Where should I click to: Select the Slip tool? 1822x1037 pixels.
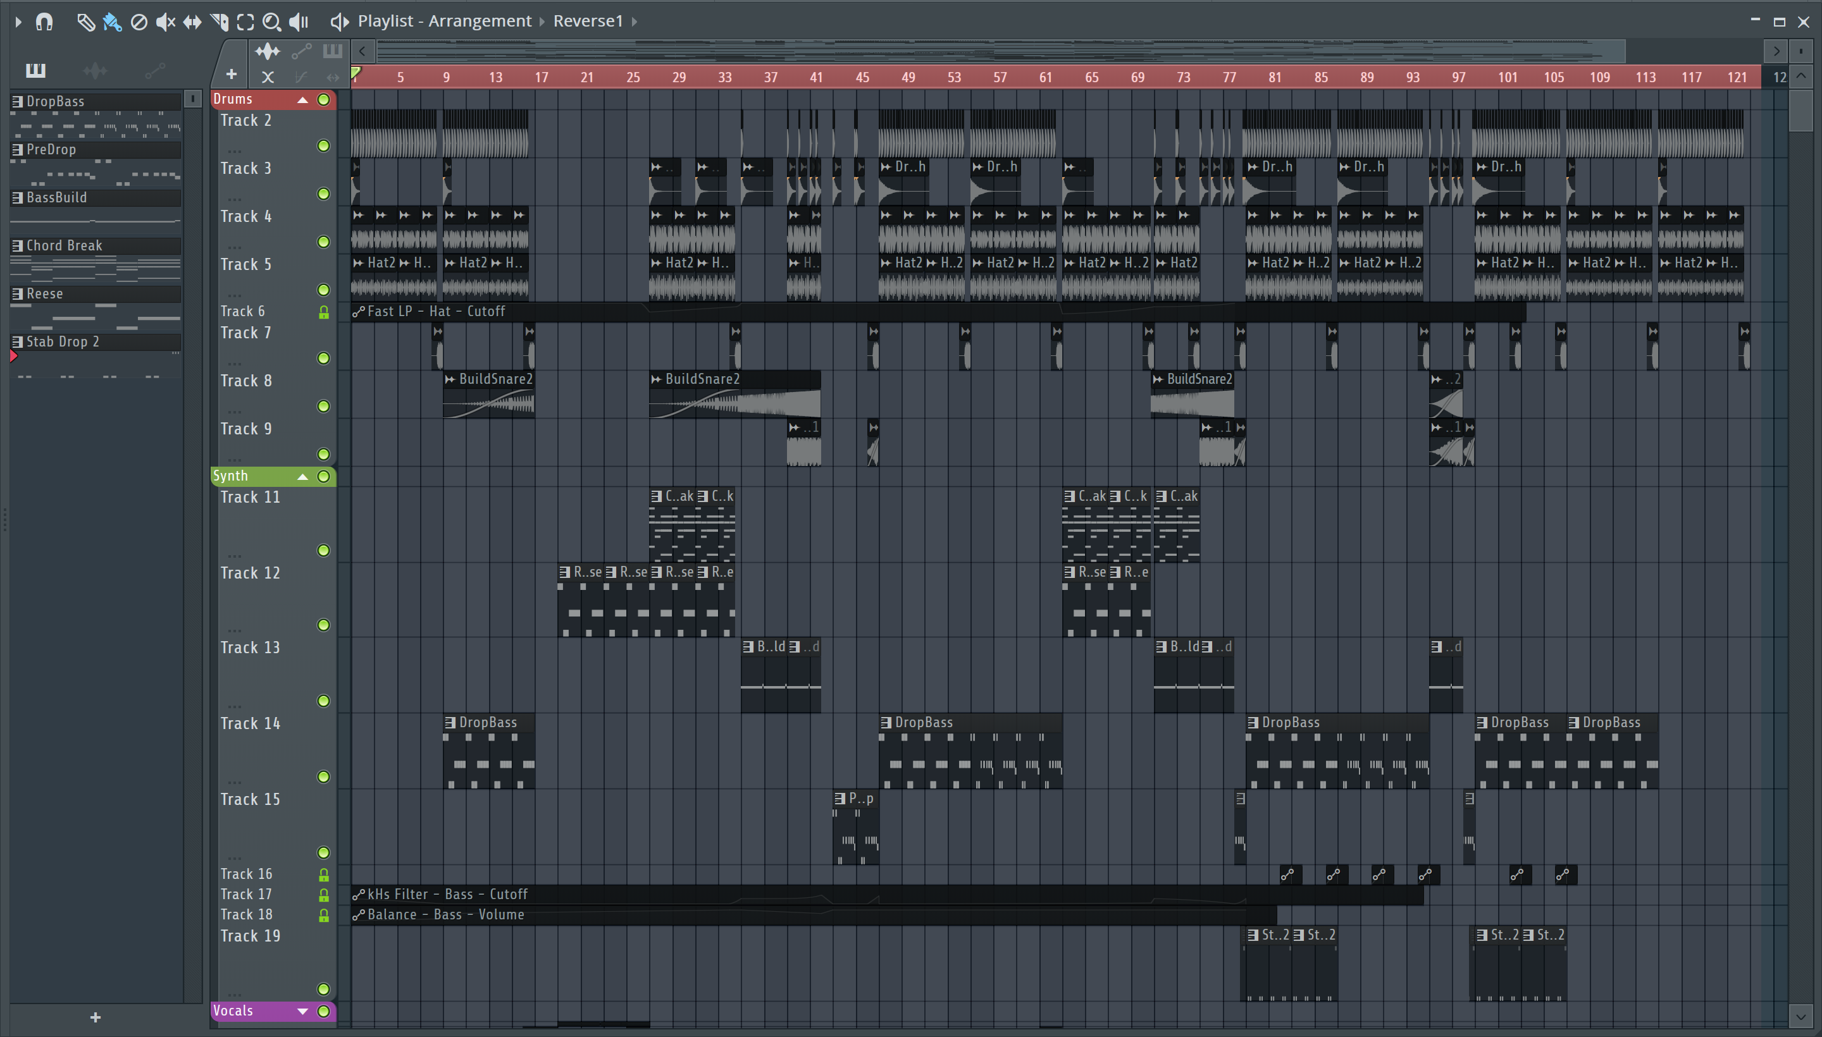[192, 22]
